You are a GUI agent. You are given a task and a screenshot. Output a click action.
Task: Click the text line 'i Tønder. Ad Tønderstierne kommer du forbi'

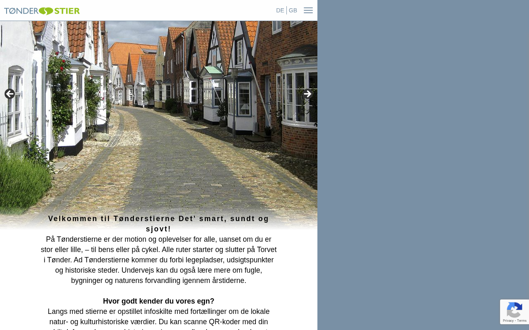tap(159, 260)
